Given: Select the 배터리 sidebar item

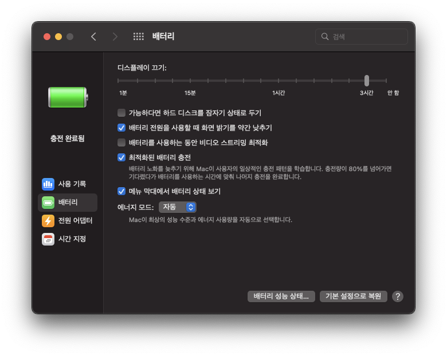Looking at the screenshot, I should (x=68, y=203).
